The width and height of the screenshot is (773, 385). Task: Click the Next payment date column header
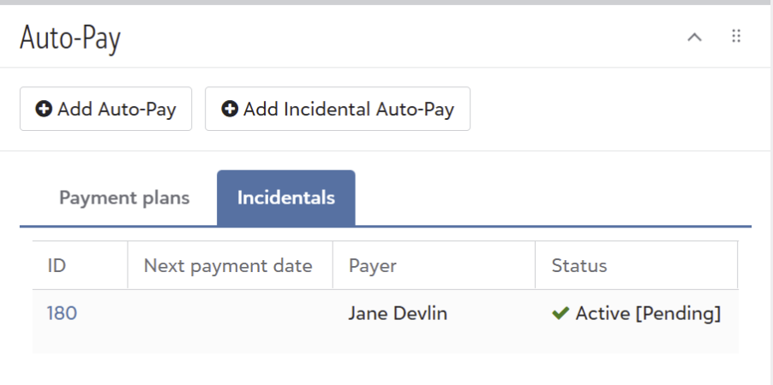(228, 265)
